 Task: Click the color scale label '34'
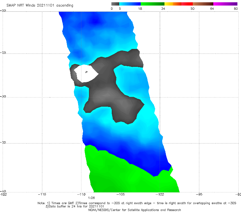(163, 8)
